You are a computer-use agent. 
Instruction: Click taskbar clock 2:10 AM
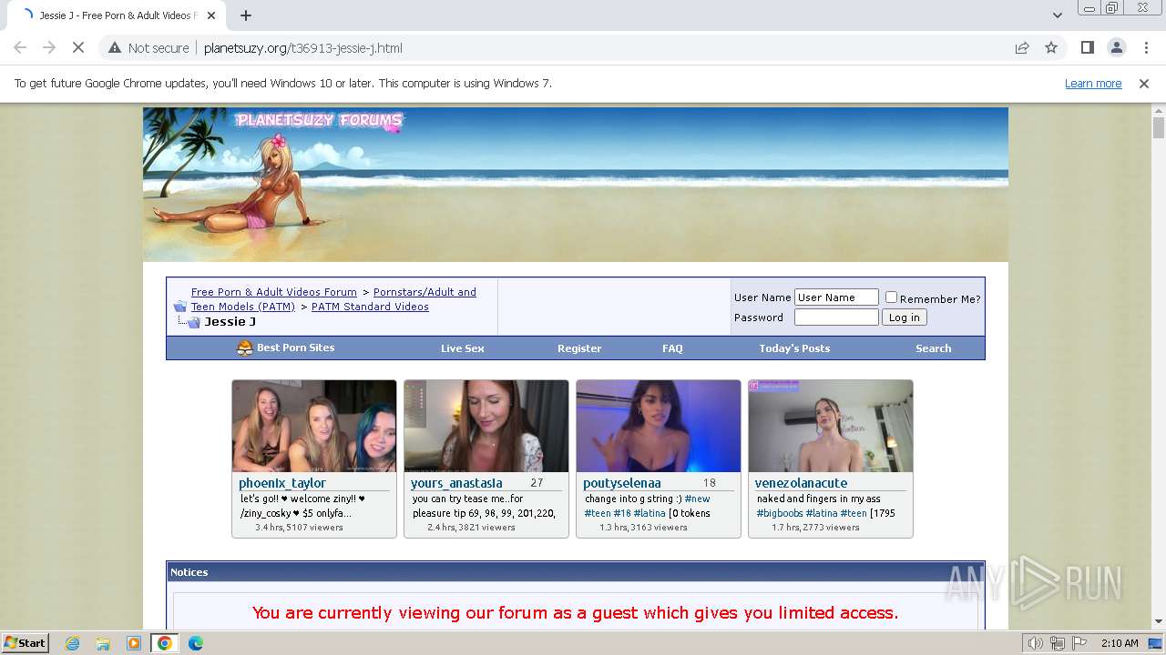(1120, 643)
